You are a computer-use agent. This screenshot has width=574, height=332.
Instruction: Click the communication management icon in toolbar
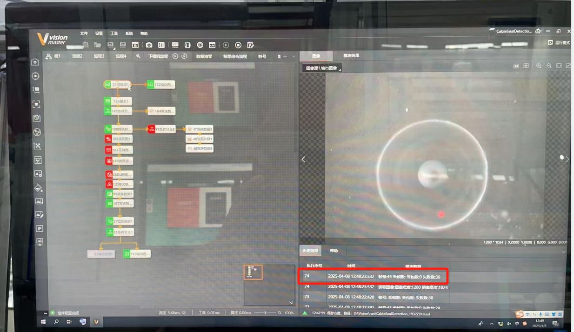tap(187, 45)
